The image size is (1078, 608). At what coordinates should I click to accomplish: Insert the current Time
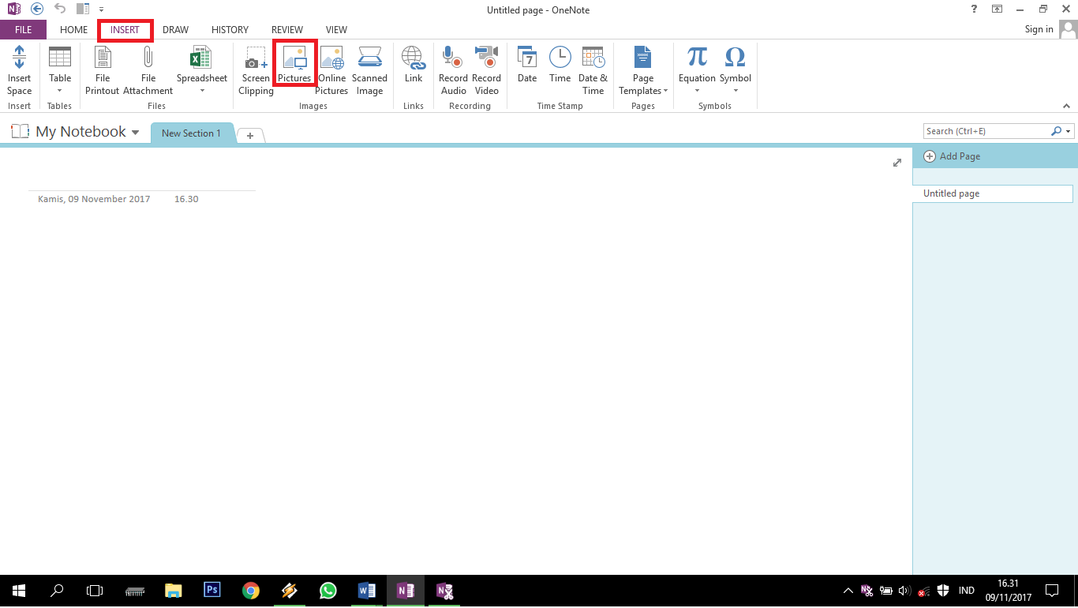click(x=560, y=65)
